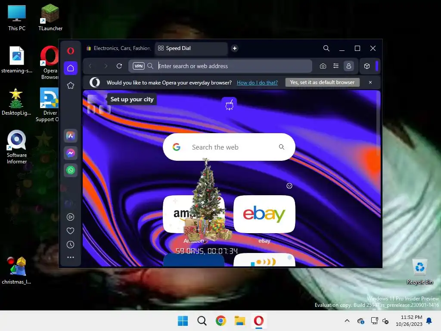The image size is (441, 331).
Task: Click the reload page button
Action: pyautogui.click(x=119, y=66)
